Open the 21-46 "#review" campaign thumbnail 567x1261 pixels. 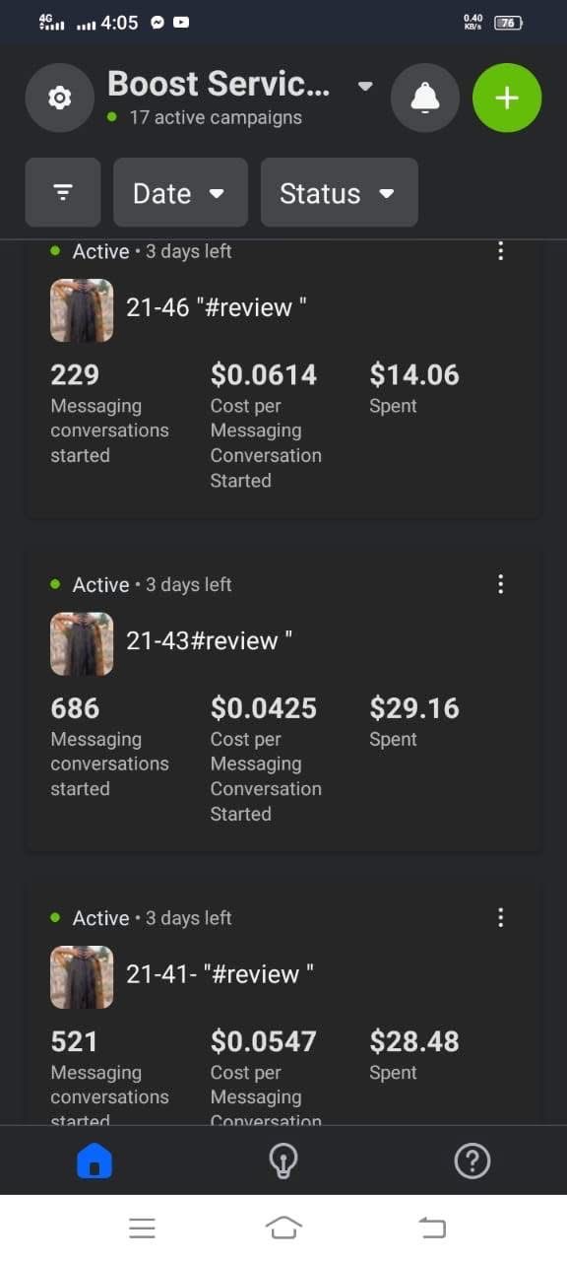click(x=82, y=310)
